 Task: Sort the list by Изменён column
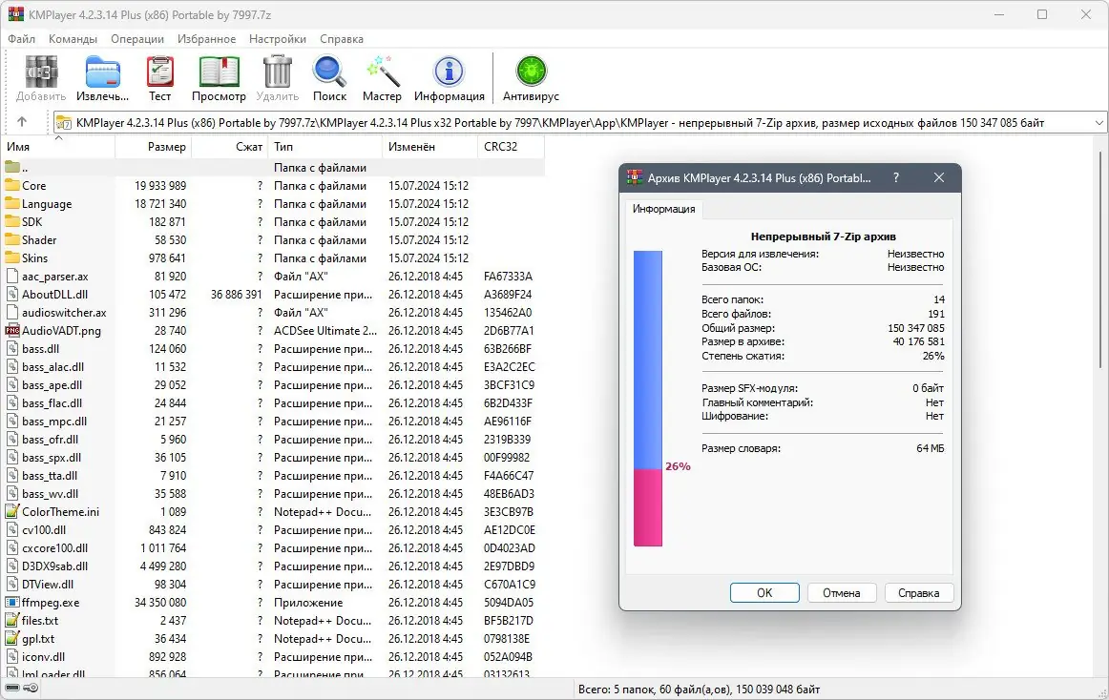tap(430, 146)
